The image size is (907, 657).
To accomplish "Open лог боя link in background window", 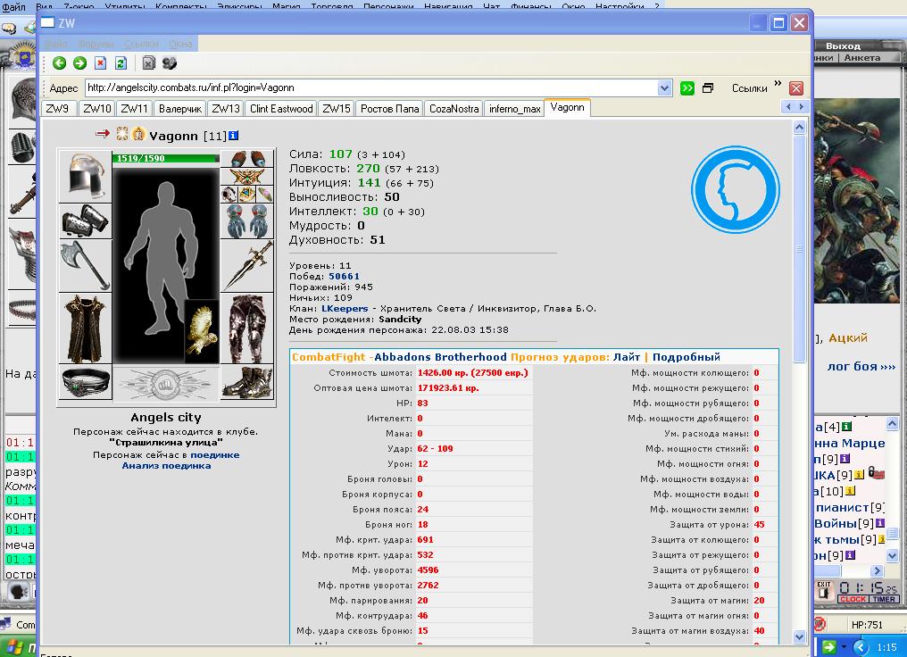I will 861,366.
